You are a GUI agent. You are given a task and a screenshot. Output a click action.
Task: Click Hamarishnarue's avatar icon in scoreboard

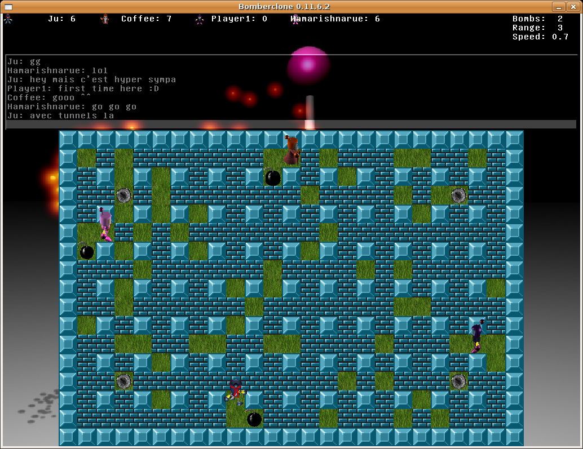point(295,19)
